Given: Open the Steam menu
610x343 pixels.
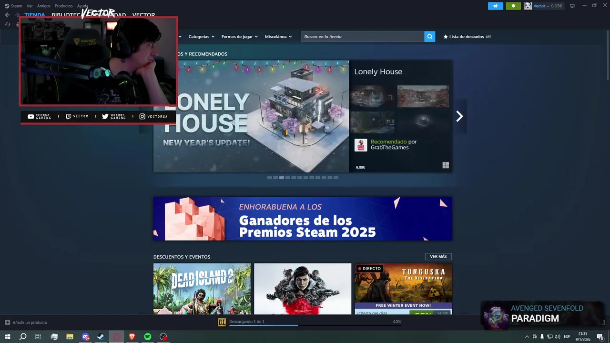Looking at the screenshot, I should (17, 6).
